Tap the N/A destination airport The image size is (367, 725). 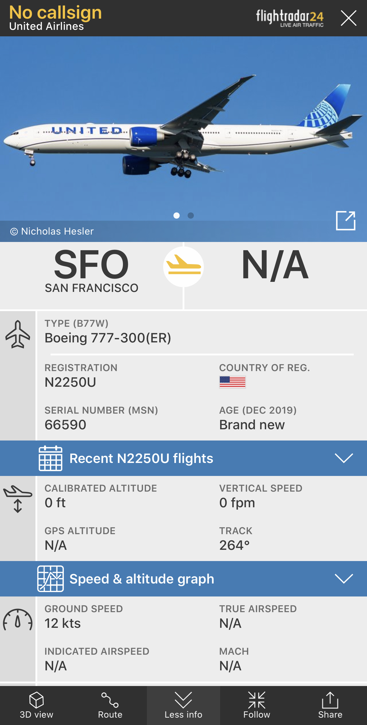tap(275, 265)
